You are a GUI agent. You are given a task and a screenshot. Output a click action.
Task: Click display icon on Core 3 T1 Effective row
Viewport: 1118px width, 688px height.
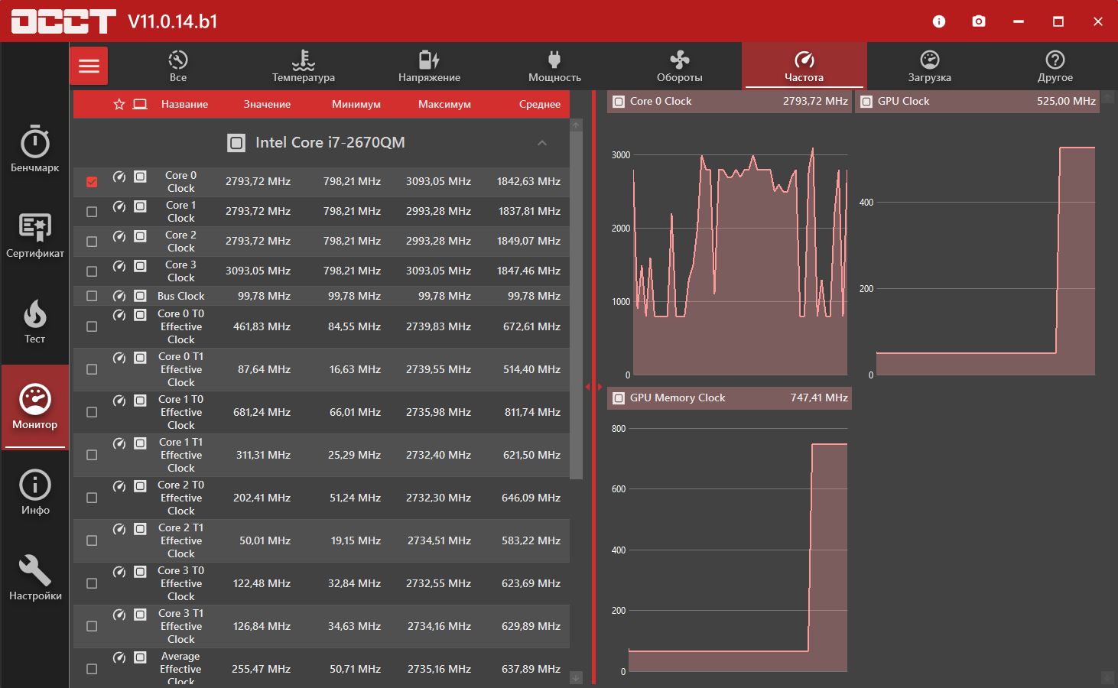[140, 615]
